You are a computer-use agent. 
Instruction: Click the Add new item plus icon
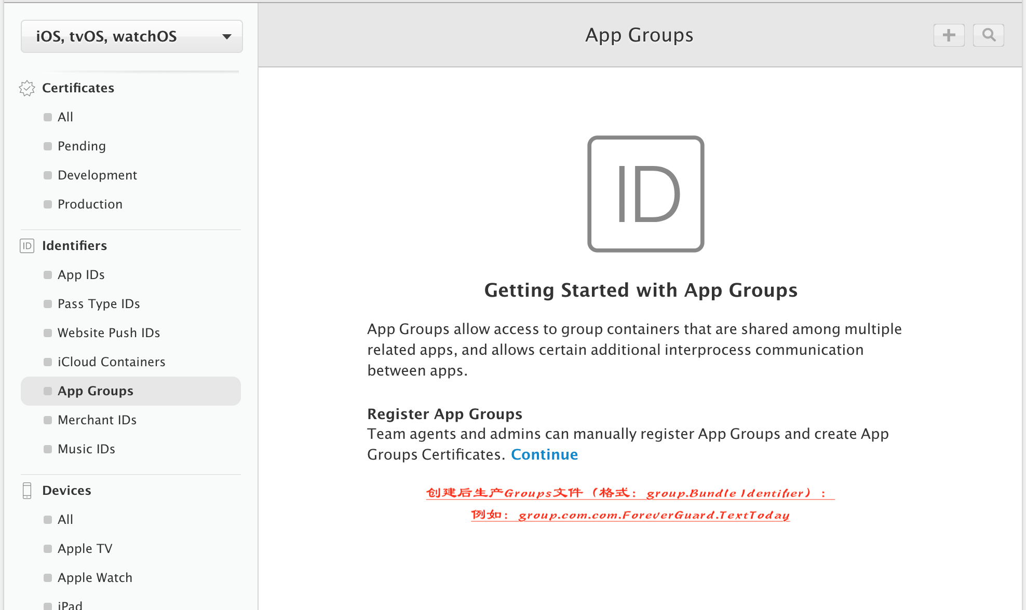[x=950, y=34]
